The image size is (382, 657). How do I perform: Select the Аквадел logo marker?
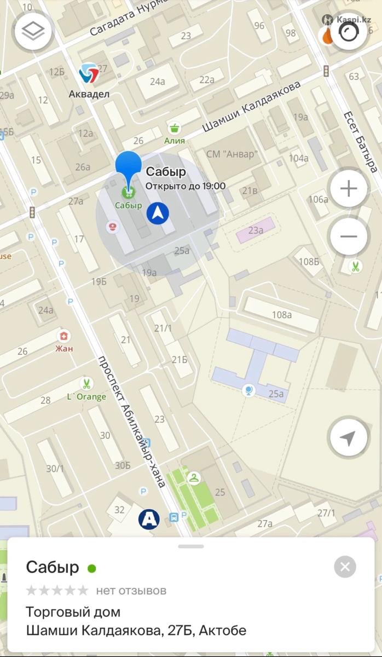click(x=89, y=73)
